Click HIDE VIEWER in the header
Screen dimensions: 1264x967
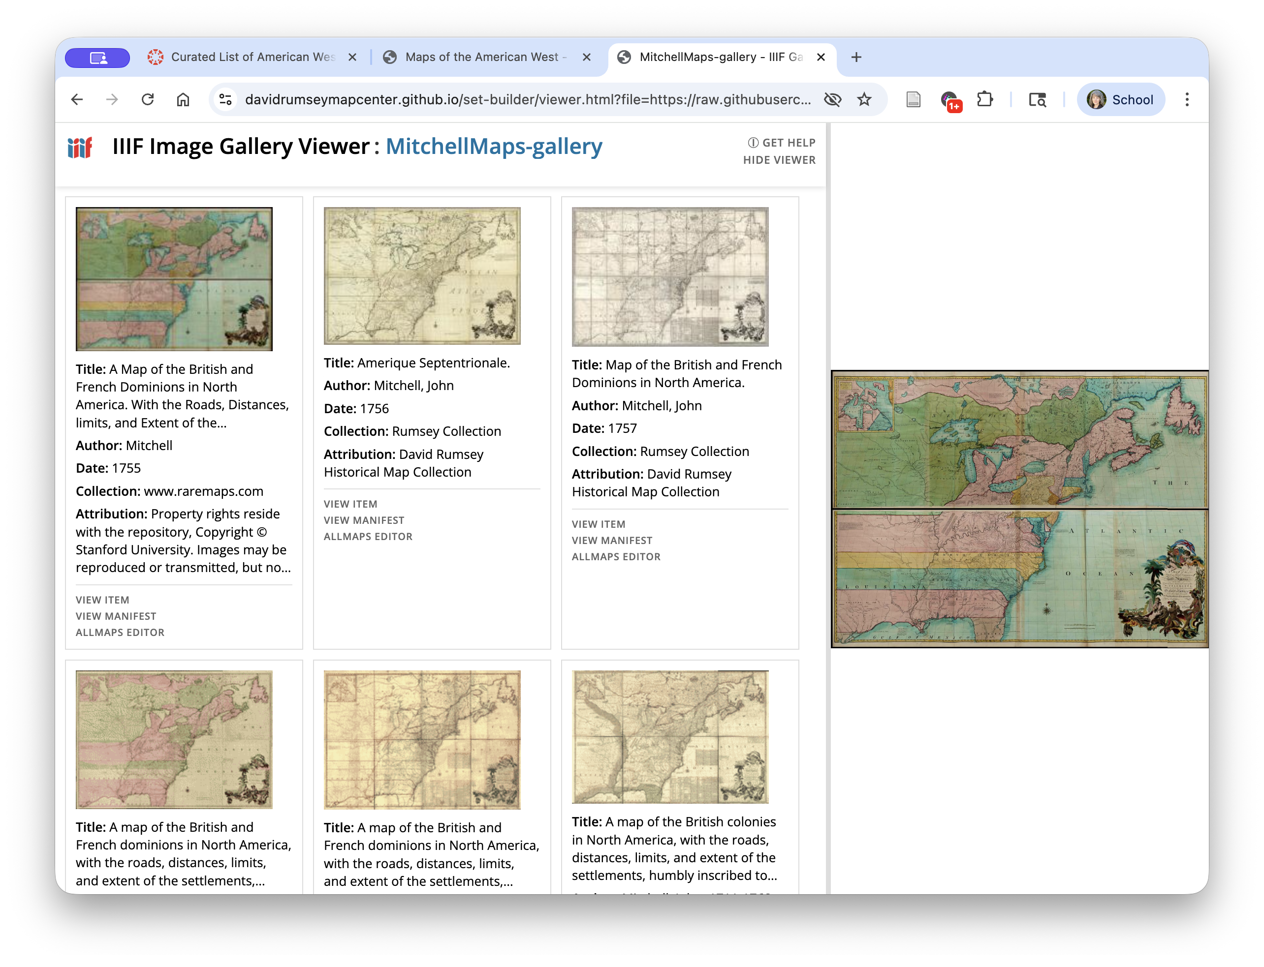[779, 160]
